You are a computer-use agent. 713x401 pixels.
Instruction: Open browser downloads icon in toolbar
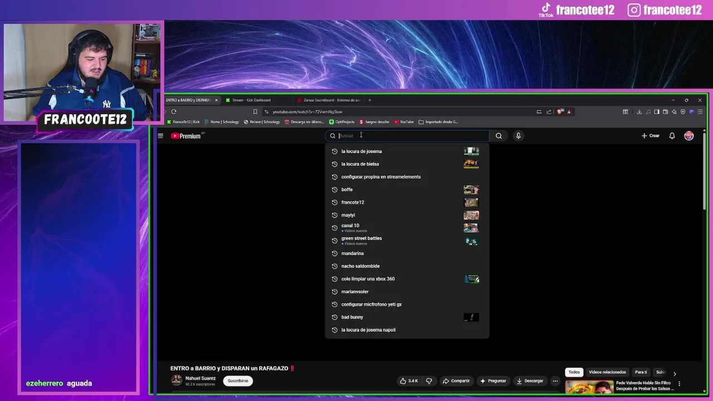[639, 111]
